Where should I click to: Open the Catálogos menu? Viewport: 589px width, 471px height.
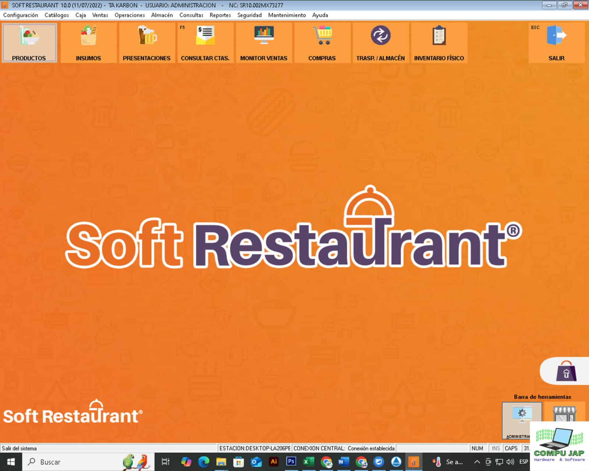[57, 15]
